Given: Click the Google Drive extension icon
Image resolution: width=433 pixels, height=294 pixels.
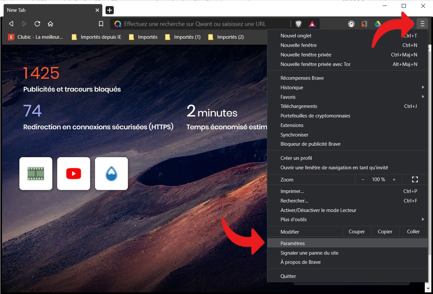Looking at the screenshot, I should pyautogui.click(x=377, y=24).
